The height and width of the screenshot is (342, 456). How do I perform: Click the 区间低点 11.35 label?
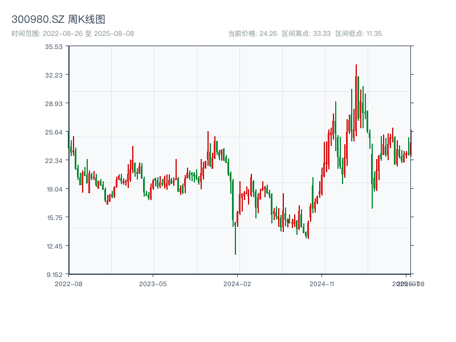[359, 34]
